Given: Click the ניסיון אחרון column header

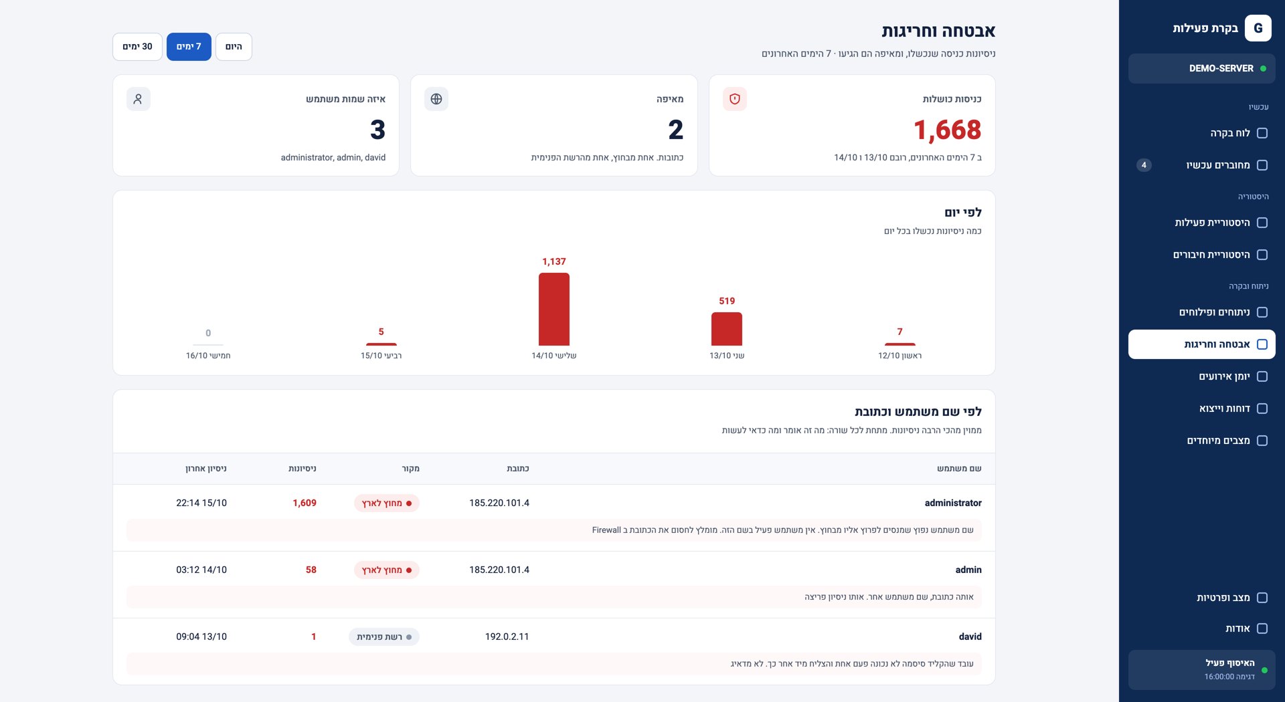Looking at the screenshot, I should [x=206, y=469].
